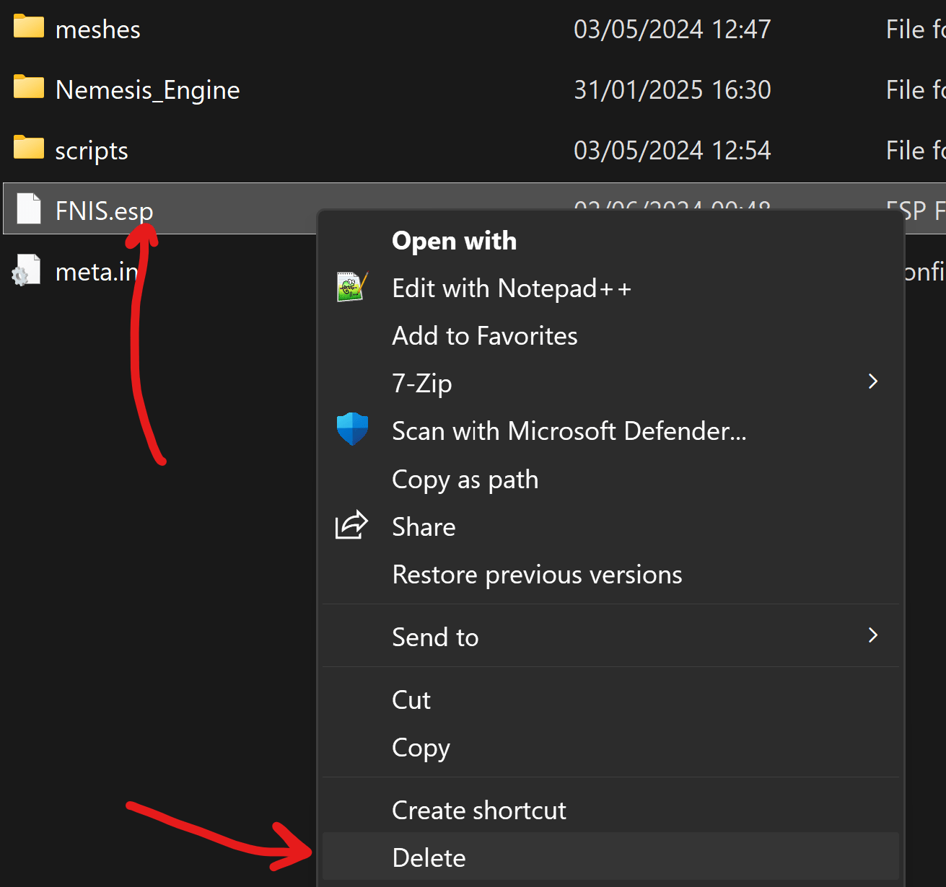The height and width of the screenshot is (887, 946).
Task: Click the Nemesis_Engine folder icon
Action: [29, 88]
